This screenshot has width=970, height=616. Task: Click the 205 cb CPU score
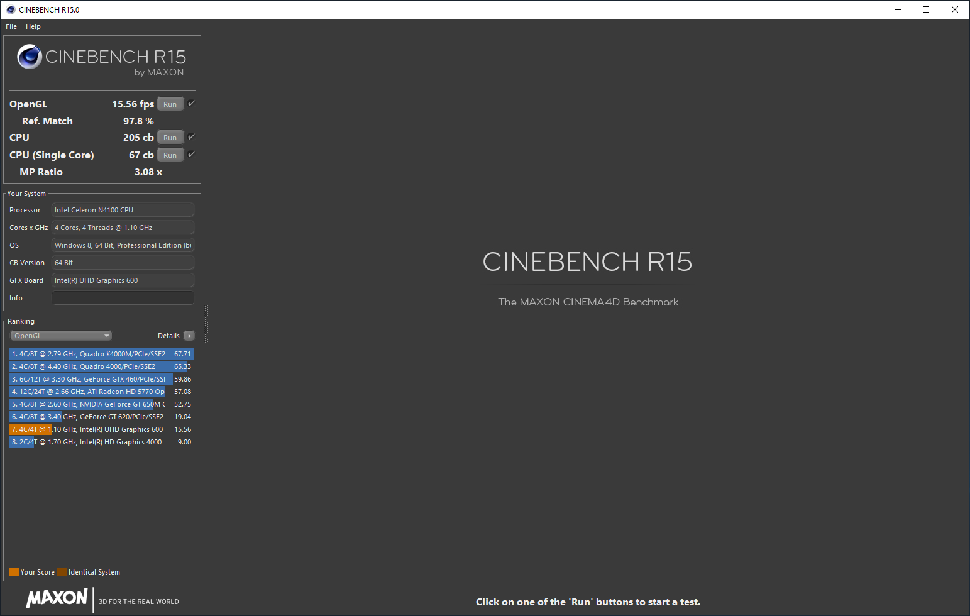pyautogui.click(x=138, y=137)
